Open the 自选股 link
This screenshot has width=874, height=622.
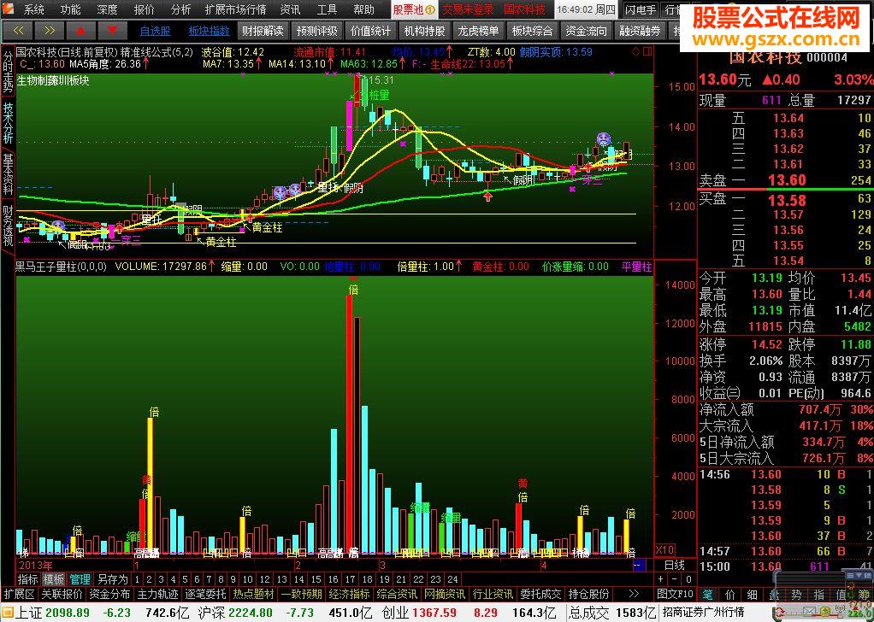(x=155, y=31)
